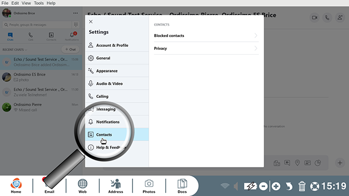The height and width of the screenshot is (196, 349).
Task: Click the zoom in plus icon
Action: (x=276, y=186)
